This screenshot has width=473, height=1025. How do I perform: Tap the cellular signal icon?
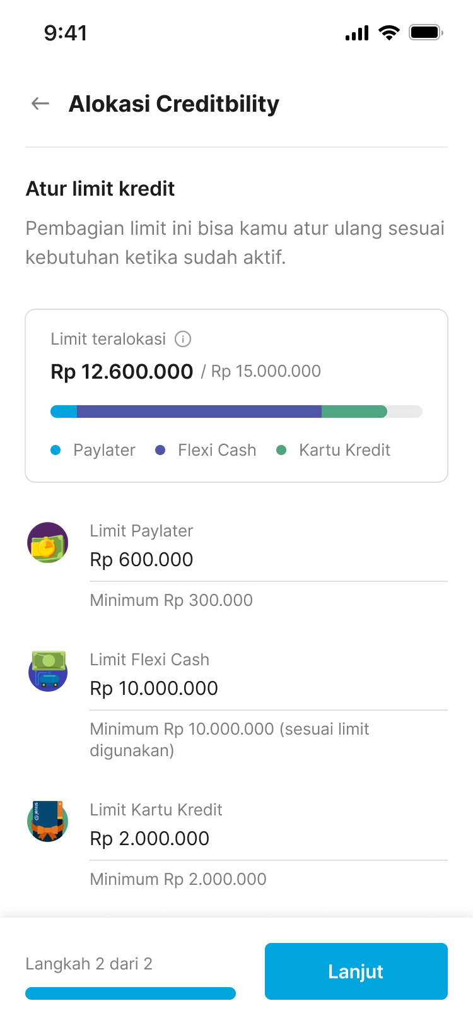(357, 33)
